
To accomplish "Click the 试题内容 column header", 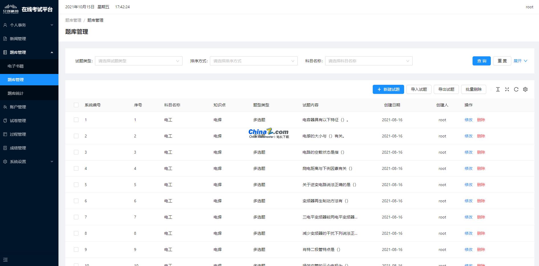I will tap(310, 105).
